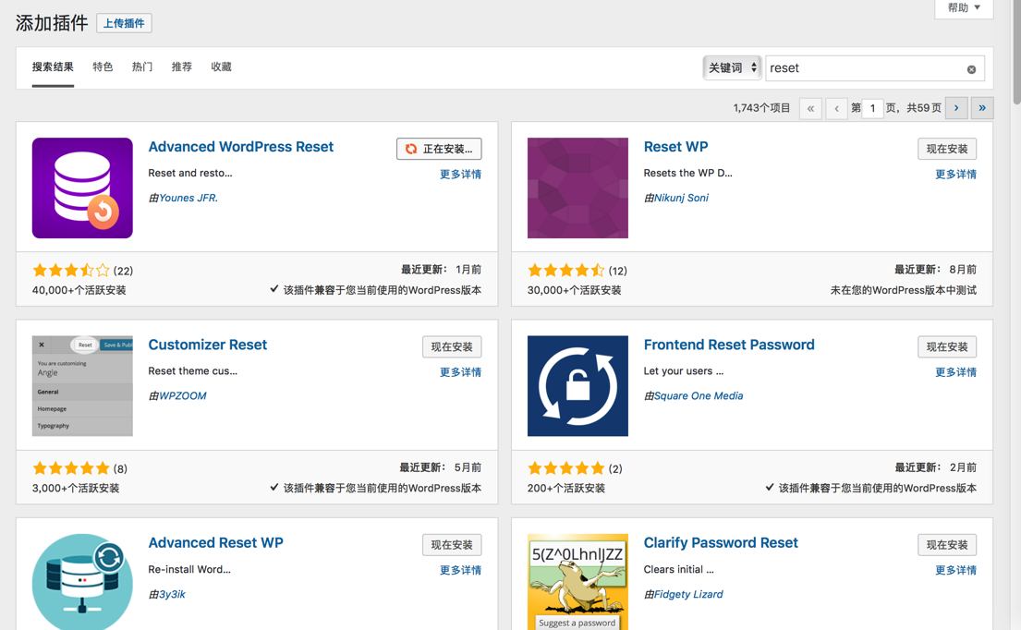Viewport: 1021px width, 630px height.
Task: Click the Clarify Password Reset plugin icon
Action: pyautogui.click(x=577, y=582)
